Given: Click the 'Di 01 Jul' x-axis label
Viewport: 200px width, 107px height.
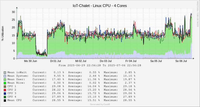Looking at the screenshot, I should pos(55,61).
